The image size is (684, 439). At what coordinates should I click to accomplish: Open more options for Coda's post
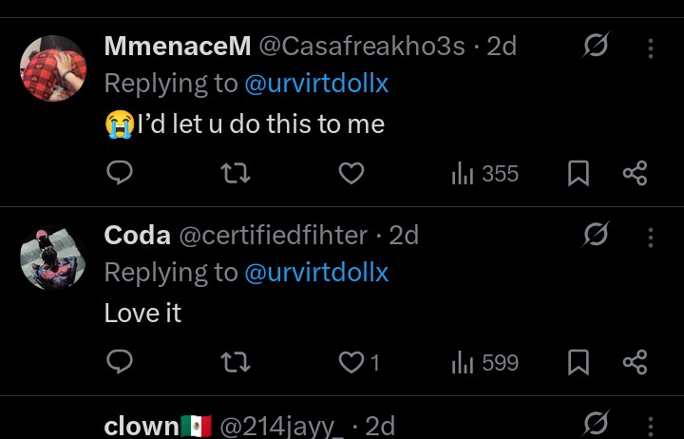[651, 236]
